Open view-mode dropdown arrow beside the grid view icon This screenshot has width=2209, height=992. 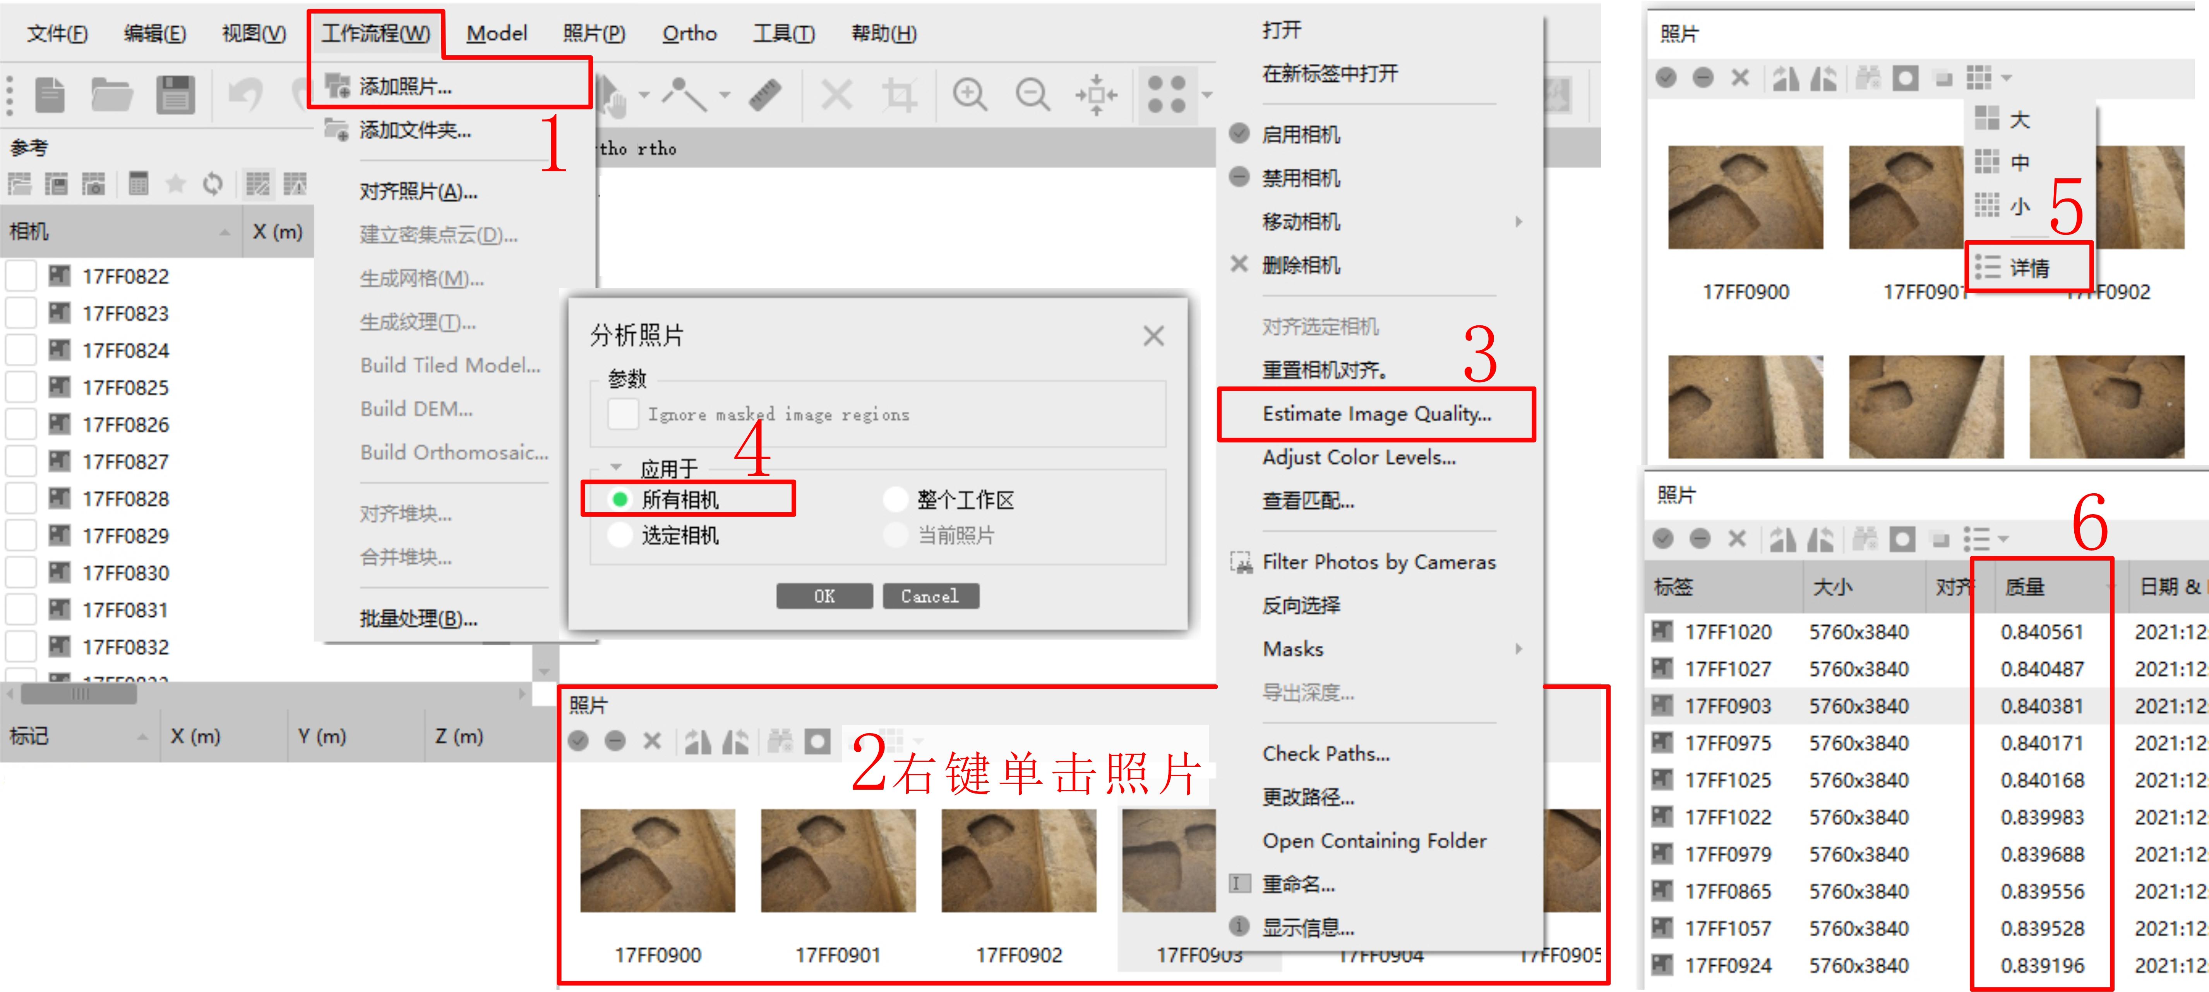(x=2006, y=78)
